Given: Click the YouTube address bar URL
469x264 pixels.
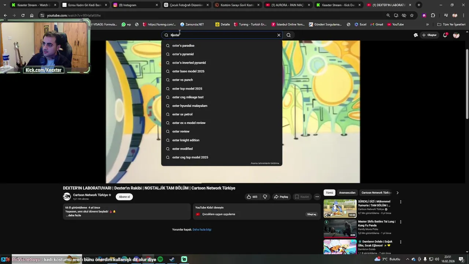Looking at the screenshot, I should [74, 15].
